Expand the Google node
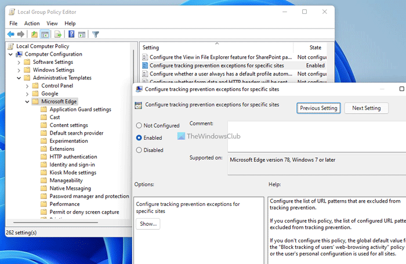 coord(27,94)
